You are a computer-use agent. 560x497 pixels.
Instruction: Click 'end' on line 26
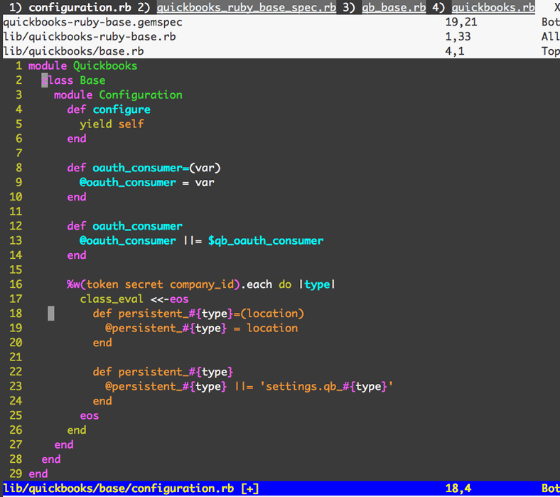tap(77, 430)
